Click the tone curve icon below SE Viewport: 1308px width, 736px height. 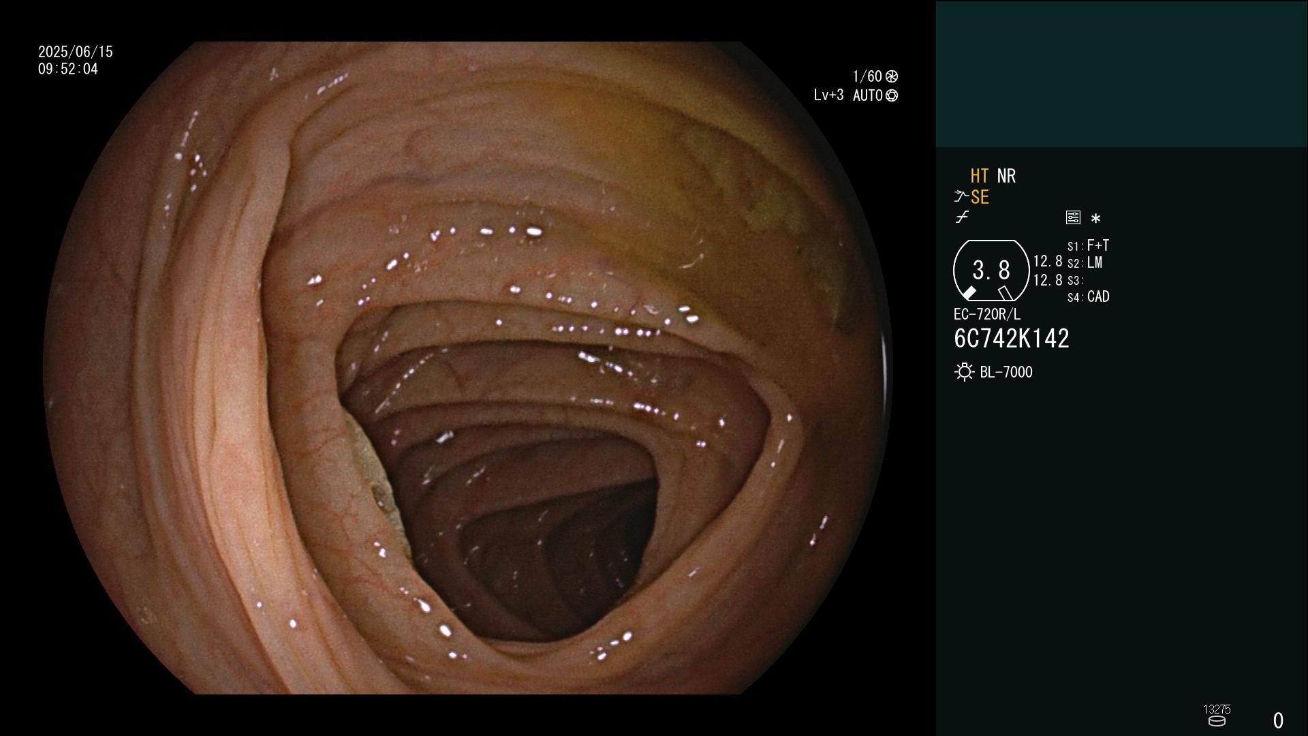click(962, 217)
